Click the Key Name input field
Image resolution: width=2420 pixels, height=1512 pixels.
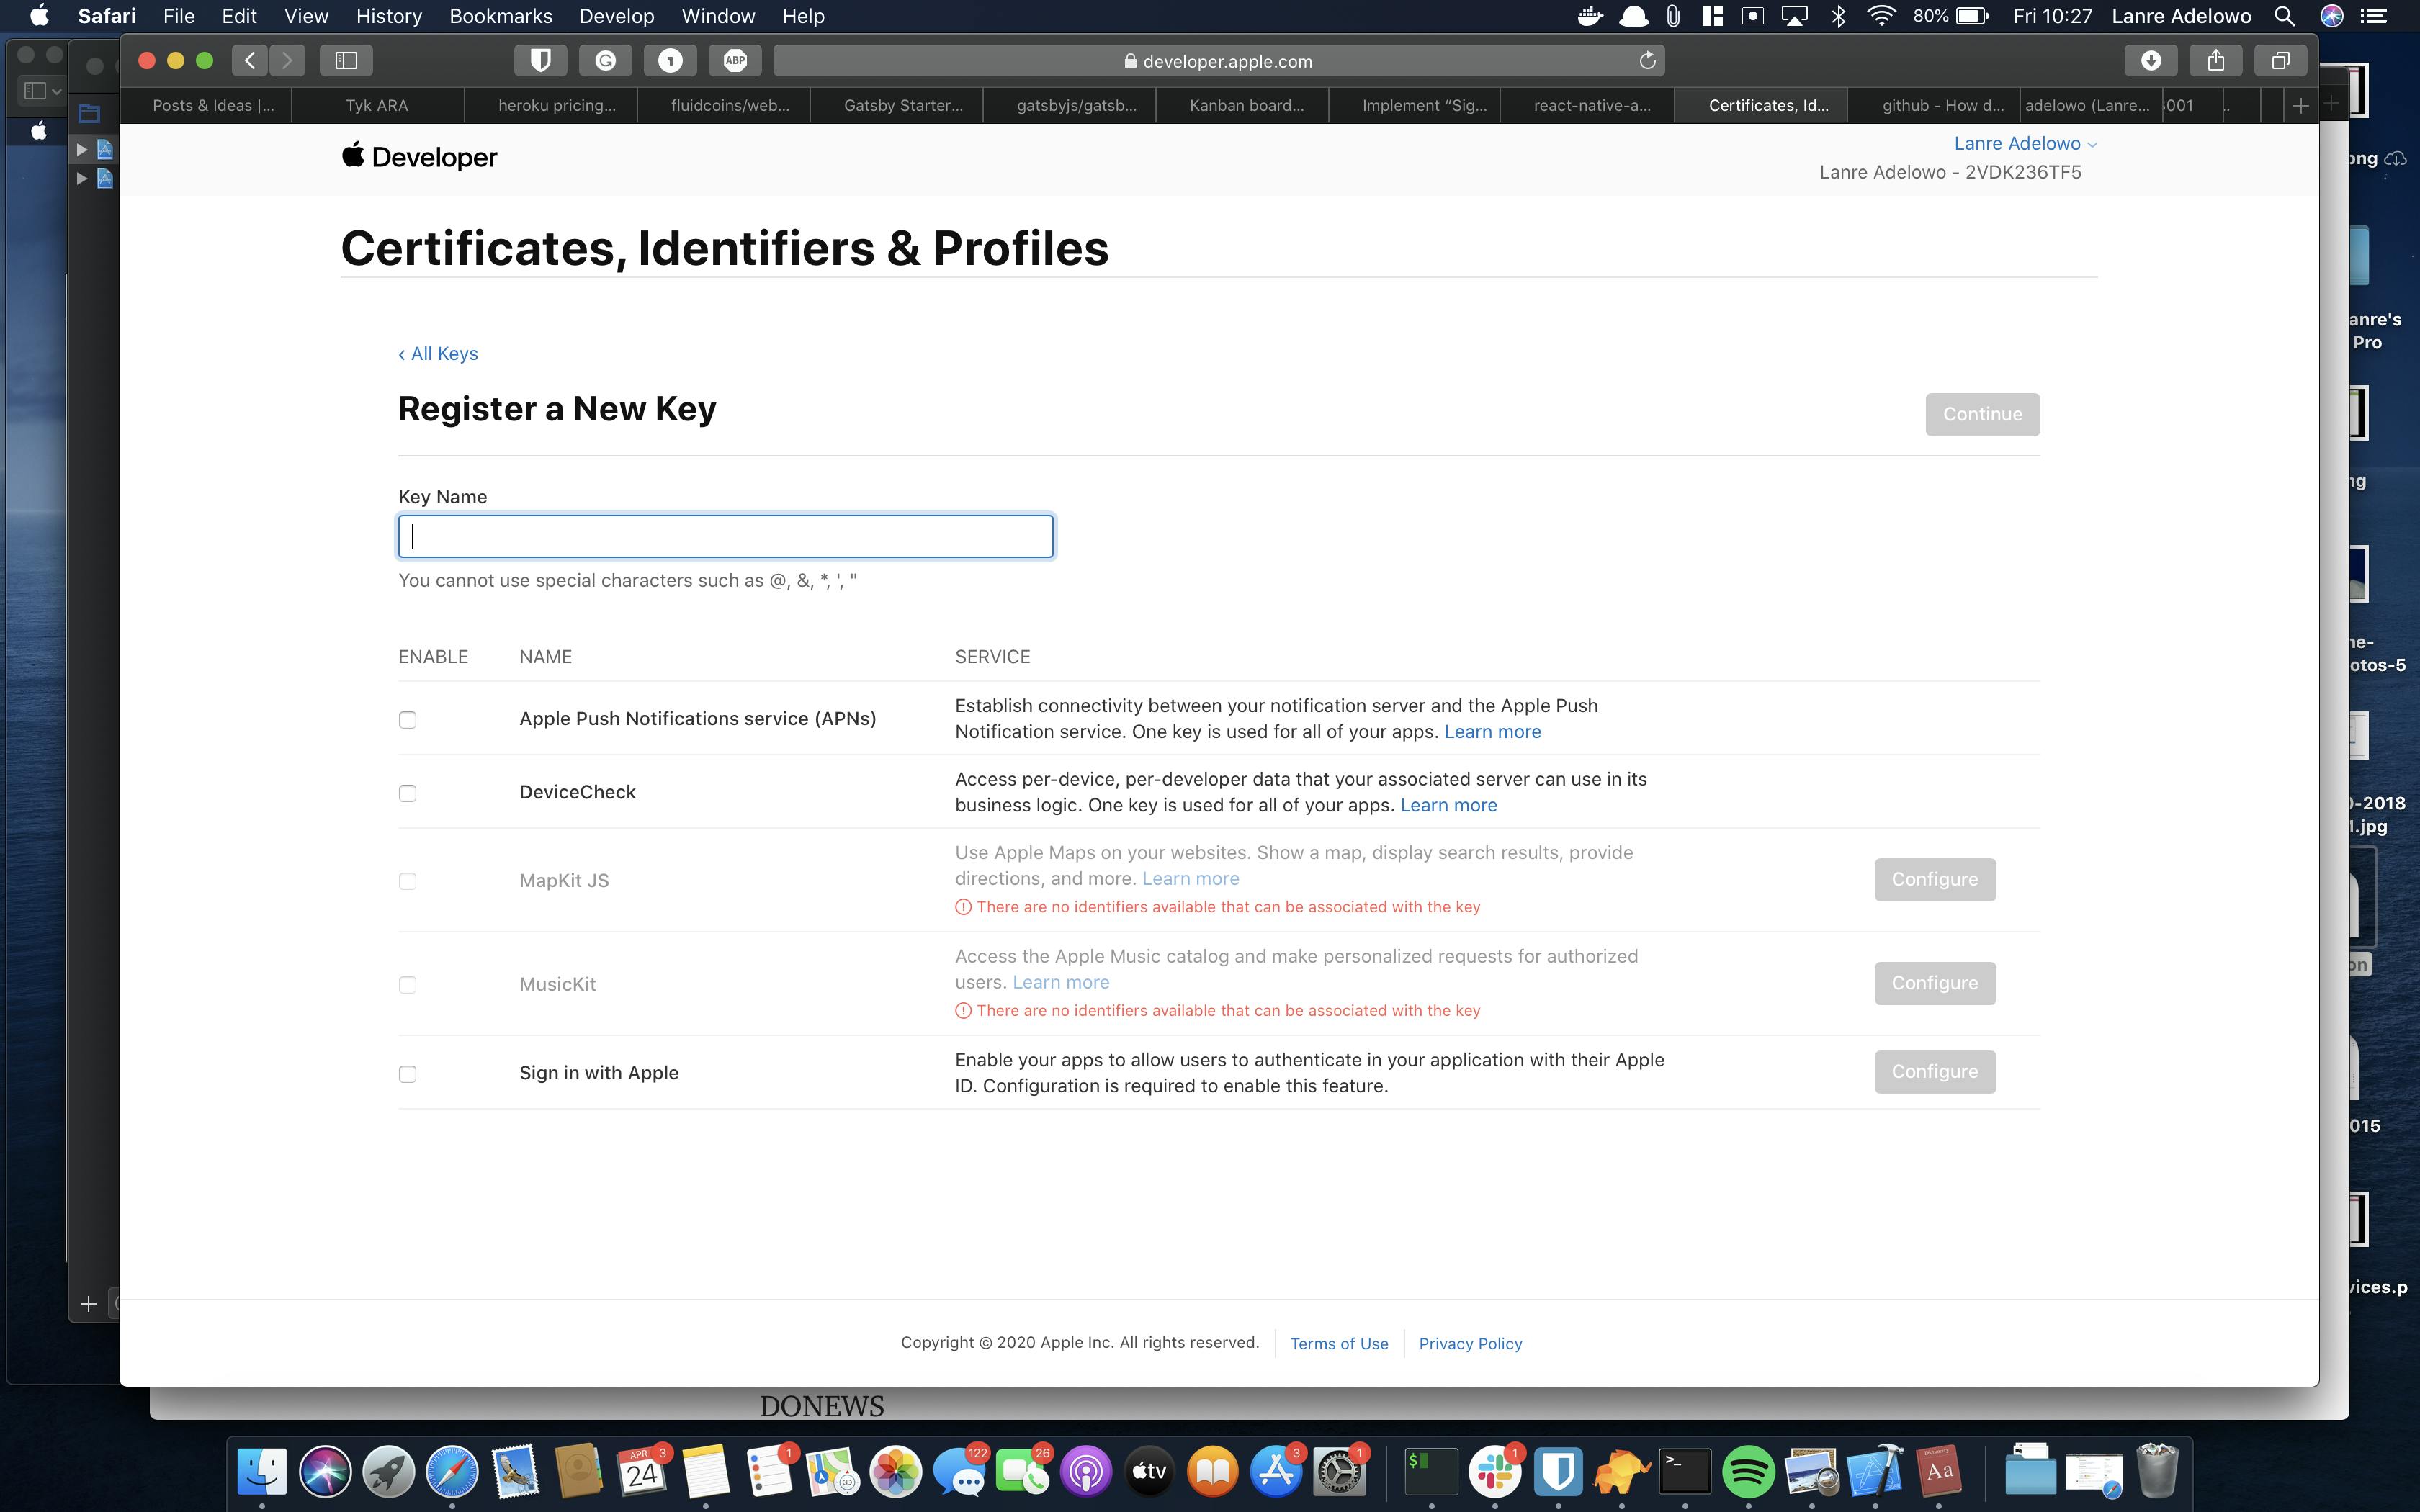pyautogui.click(x=725, y=535)
